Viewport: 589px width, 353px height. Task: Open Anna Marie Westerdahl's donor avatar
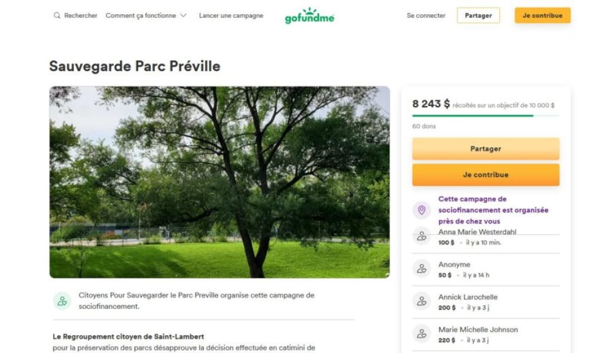click(x=422, y=237)
